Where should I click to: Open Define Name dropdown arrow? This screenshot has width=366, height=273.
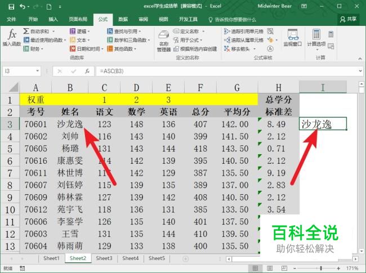point(203,32)
